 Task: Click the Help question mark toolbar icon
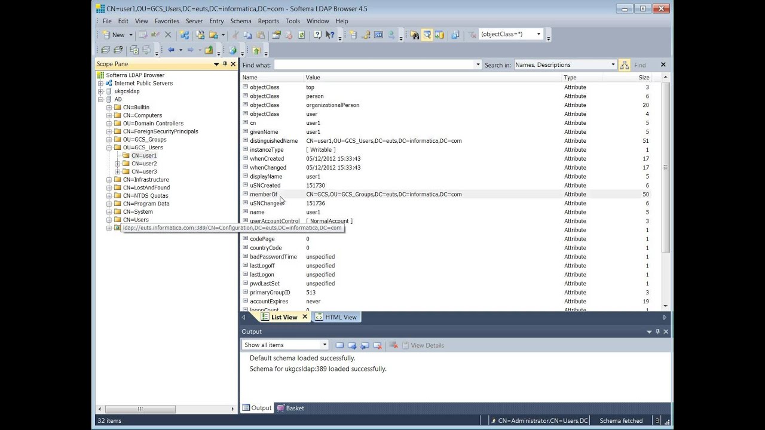317,35
